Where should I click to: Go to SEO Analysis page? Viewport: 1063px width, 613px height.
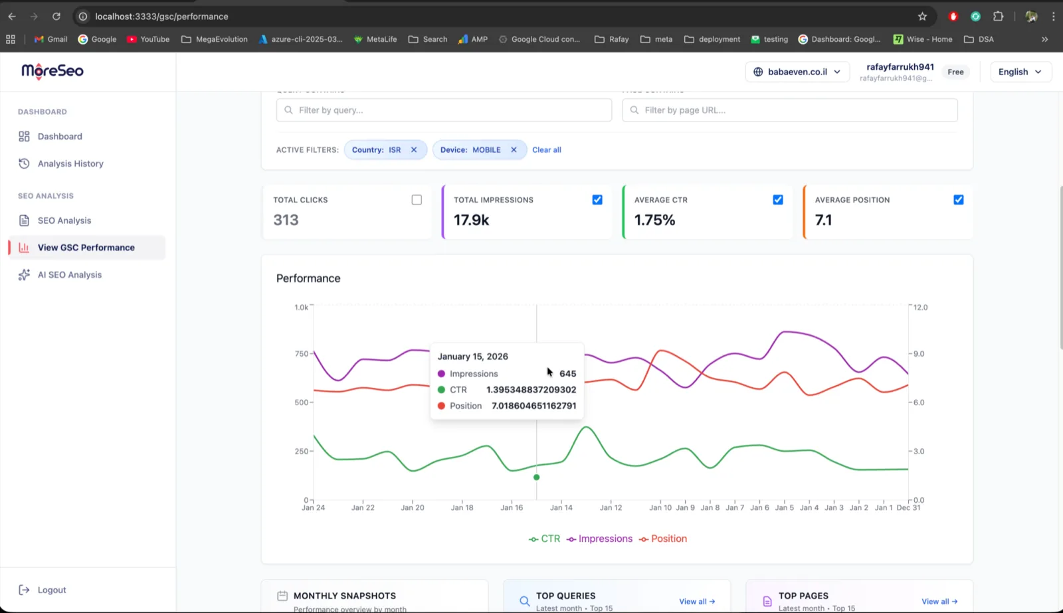point(64,220)
